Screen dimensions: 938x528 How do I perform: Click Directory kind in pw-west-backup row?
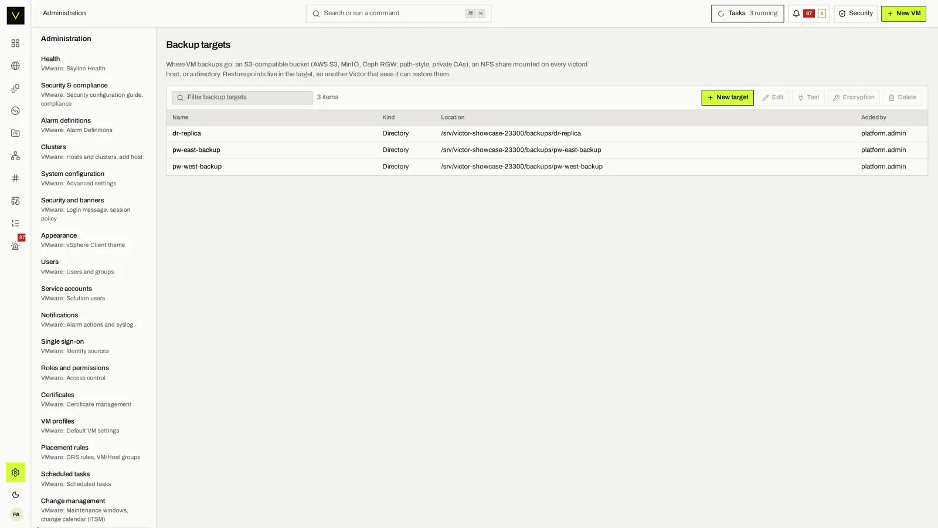pos(395,167)
